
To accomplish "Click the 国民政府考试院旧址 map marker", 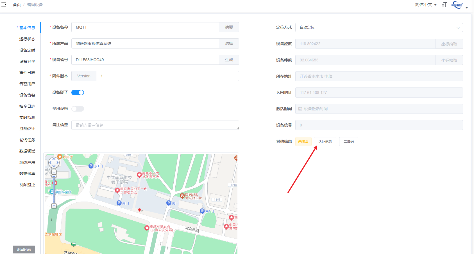I will pyautogui.click(x=182, y=196).
